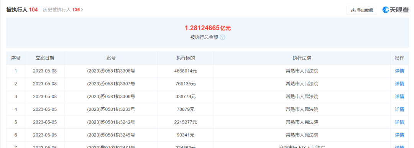Click the 导出数据 button
414x148 pixels.
pos(362,10)
